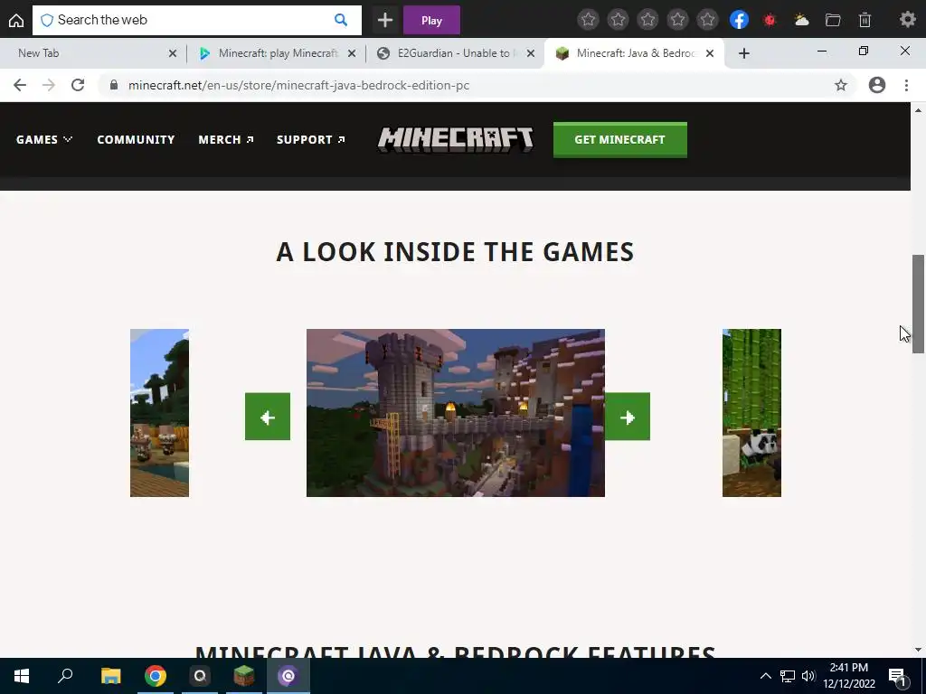This screenshot has height=694, width=926.
Task: Click the GET MINECRAFT button
Action: tap(620, 140)
